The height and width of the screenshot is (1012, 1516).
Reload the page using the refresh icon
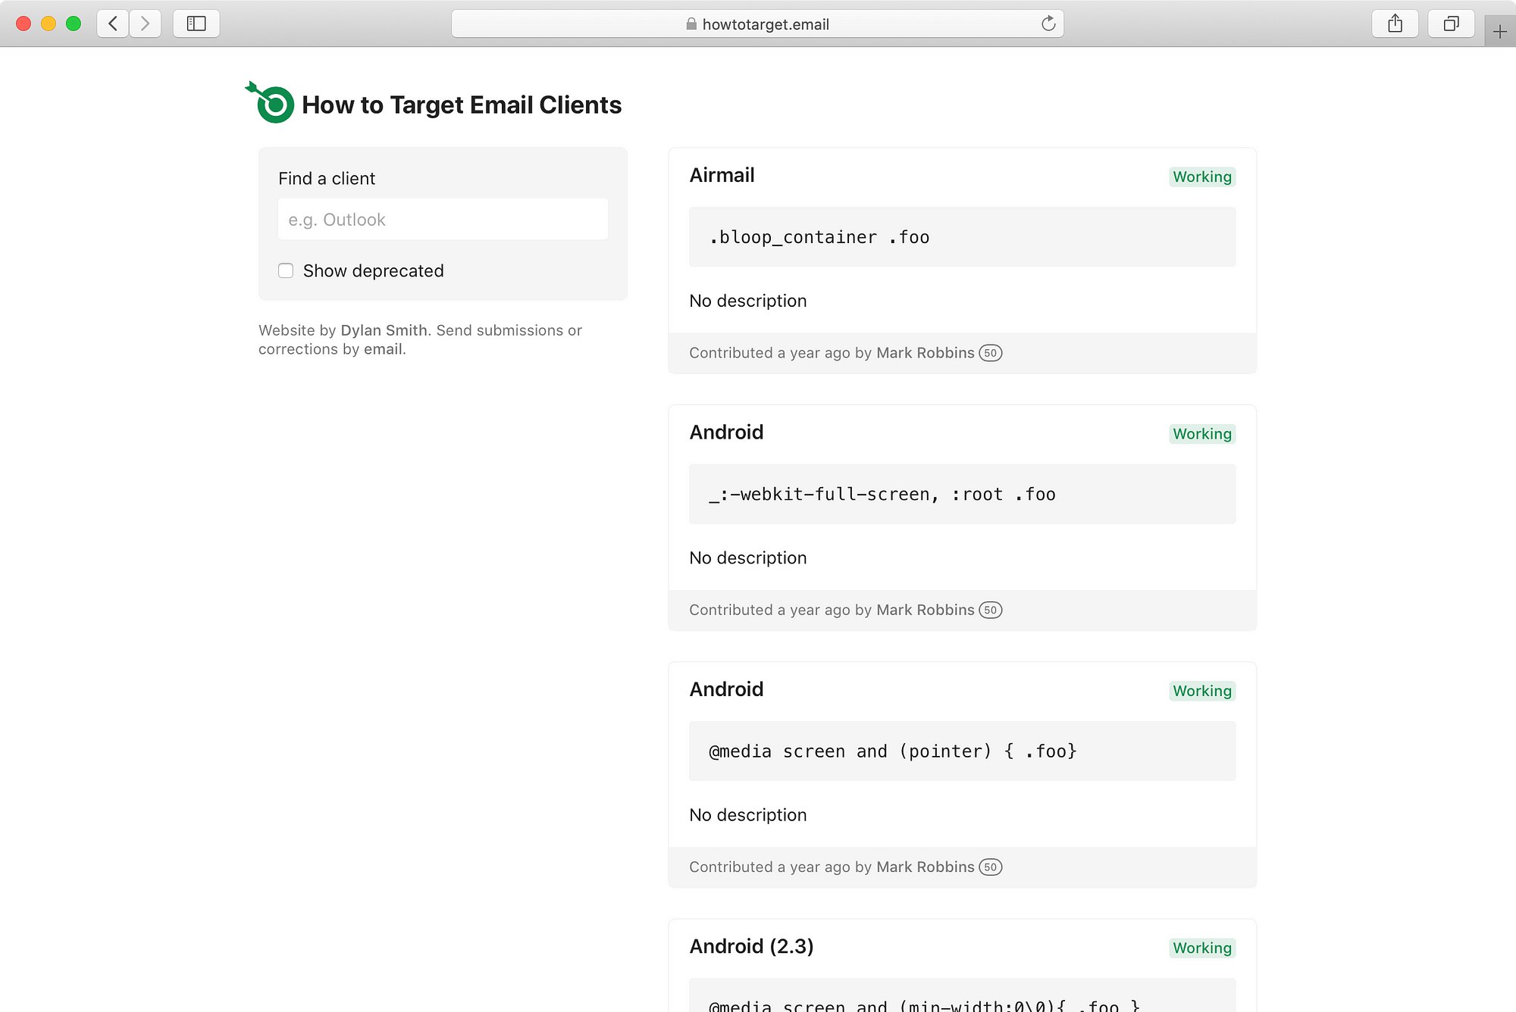[1048, 23]
